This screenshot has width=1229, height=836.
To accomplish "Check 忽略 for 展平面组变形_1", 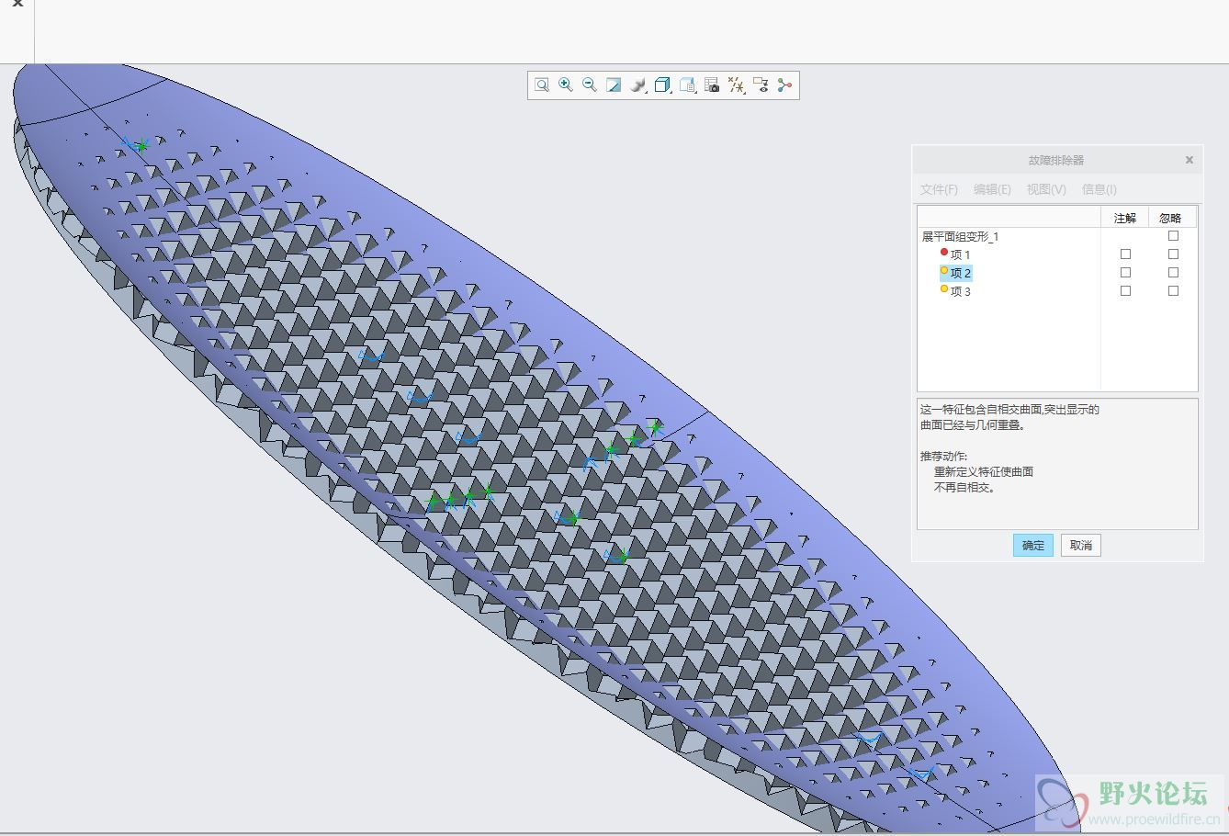I will pos(1173,236).
